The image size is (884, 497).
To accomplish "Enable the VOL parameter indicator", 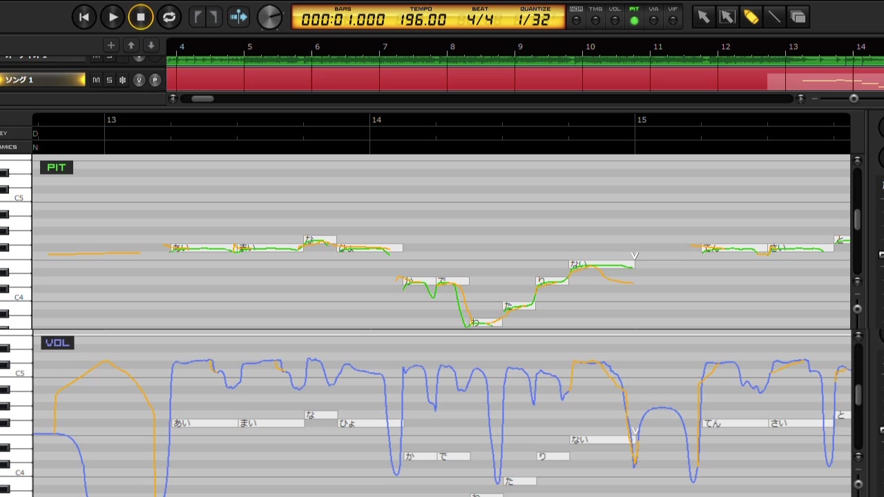I will (615, 21).
